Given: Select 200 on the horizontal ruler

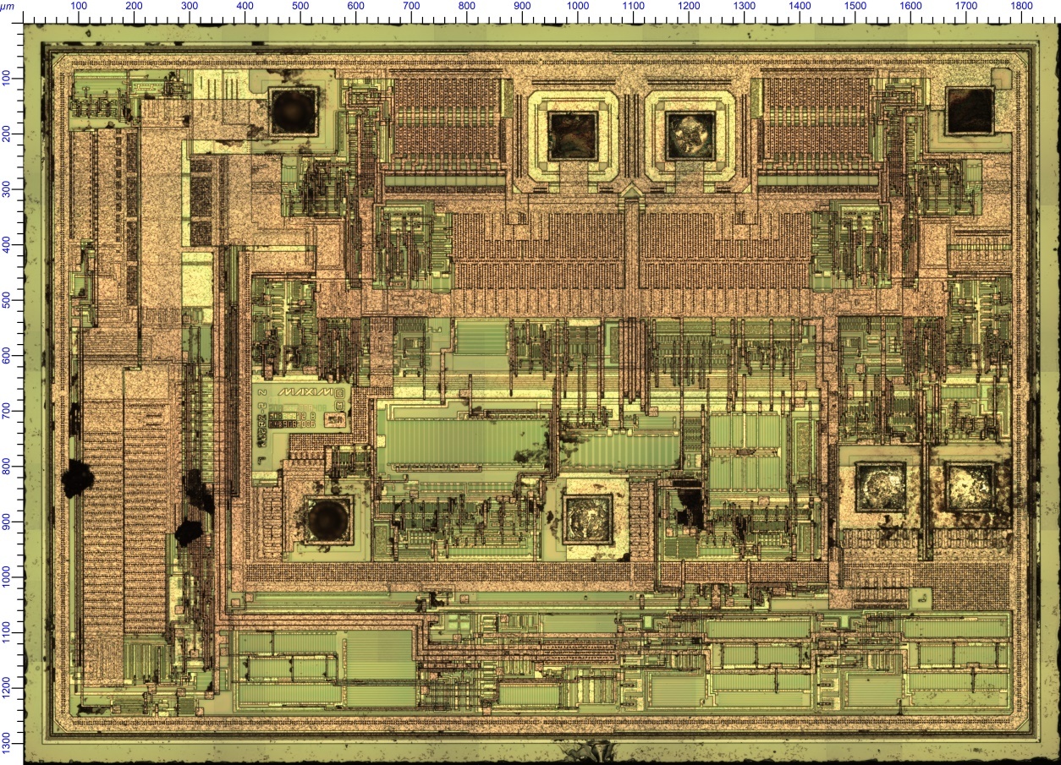Looking at the screenshot, I should 134,6.
